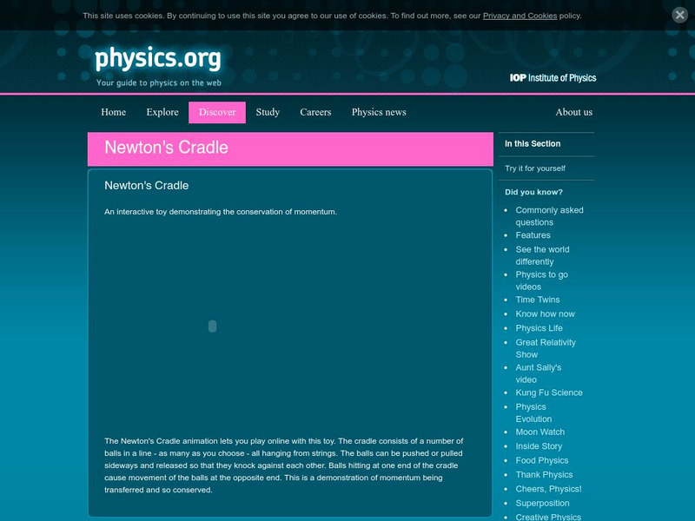Viewport: 695px width, 521px height.
Task: Click the In this Section heading
Action: 533,144
